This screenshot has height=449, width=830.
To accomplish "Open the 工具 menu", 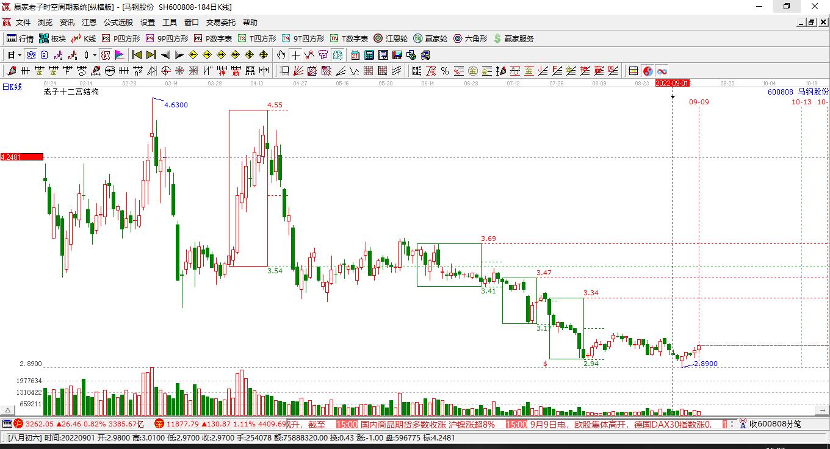I will tap(170, 22).
